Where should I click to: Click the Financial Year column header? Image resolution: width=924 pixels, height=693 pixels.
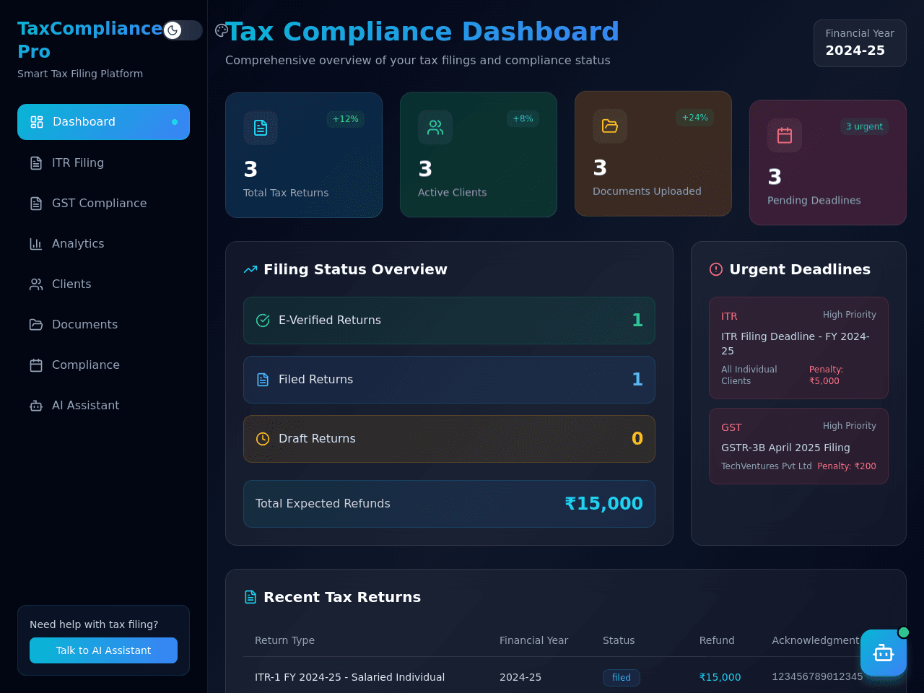(x=533, y=640)
